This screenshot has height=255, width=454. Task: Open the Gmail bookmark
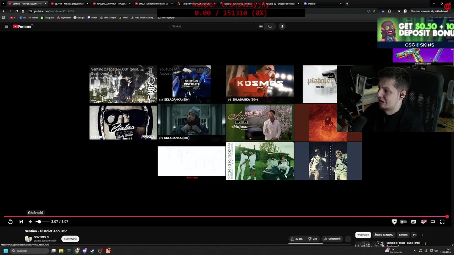(x=33, y=18)
